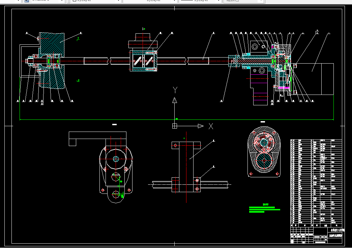Open the ByLayer linetype dropdown arrow

[174, 1]
